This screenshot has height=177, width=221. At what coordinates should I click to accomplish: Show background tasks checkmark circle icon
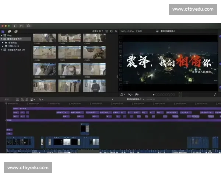[28, 26]
